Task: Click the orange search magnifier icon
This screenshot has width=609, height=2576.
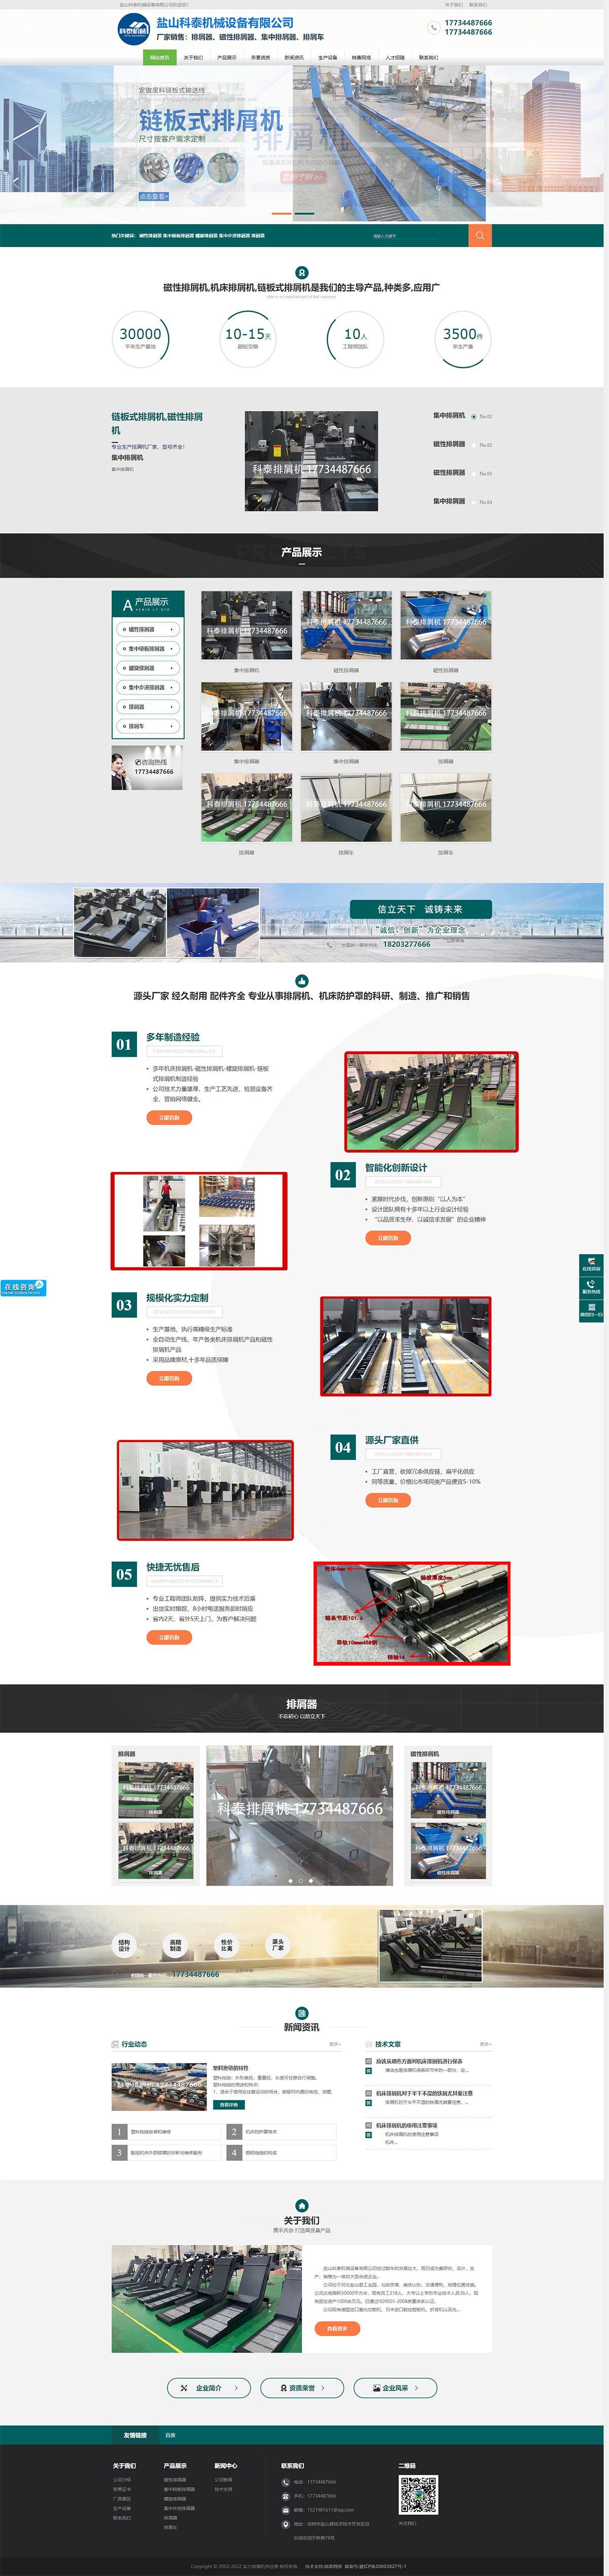Action: [480, 236]
